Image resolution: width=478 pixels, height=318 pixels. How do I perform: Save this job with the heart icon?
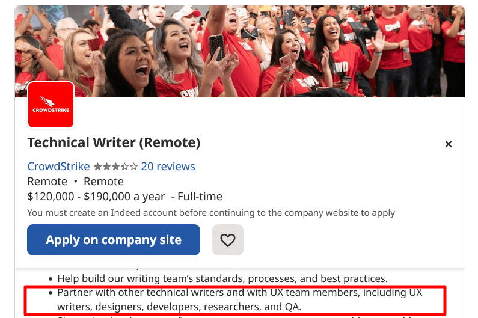[x=228, y=240]
